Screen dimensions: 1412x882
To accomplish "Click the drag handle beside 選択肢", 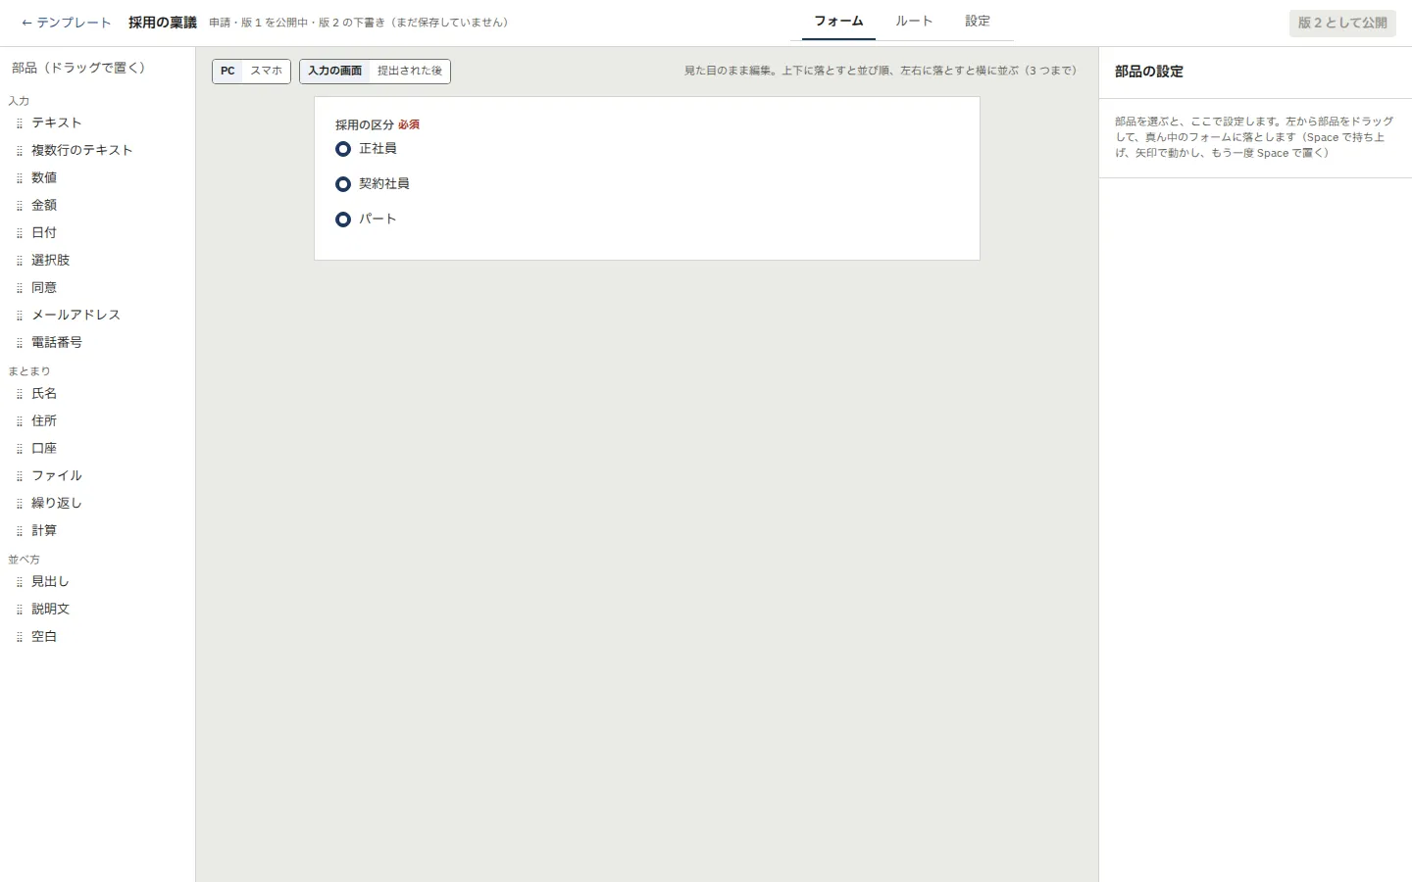I will [x=20, y=261].
